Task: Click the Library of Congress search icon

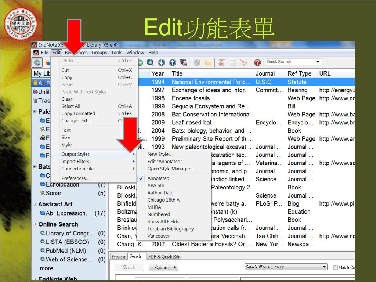Action: click(43, 233)
